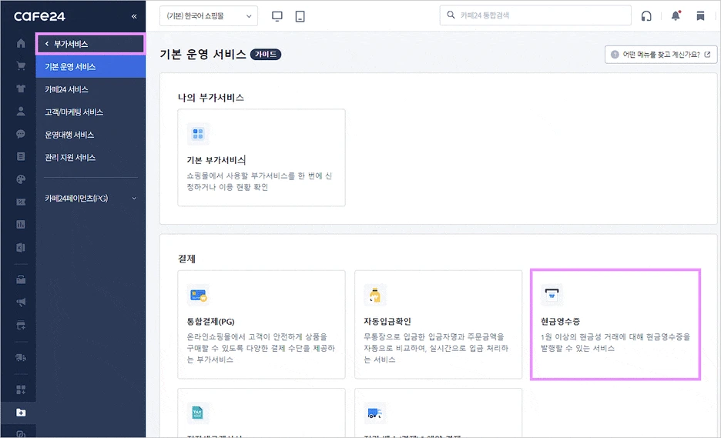
Task: Open the notification bell icon
Action: [x=676, y=15]
